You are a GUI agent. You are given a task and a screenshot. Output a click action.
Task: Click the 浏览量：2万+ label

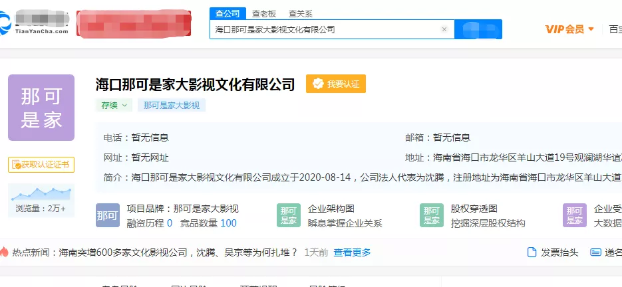[41, 209]
